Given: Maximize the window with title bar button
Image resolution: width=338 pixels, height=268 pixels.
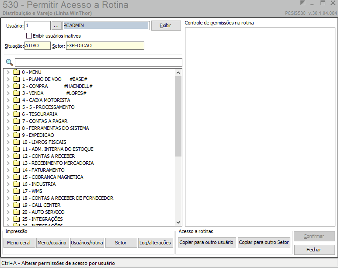Looking at the screenshot, I should [323, 3].
